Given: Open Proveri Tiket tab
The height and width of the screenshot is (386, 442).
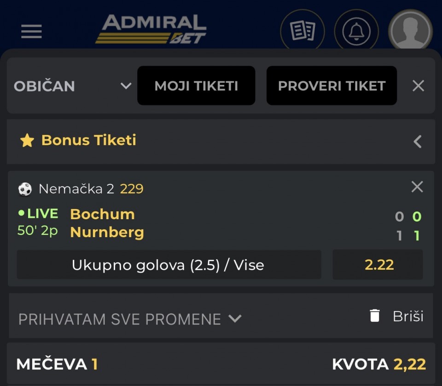Looking at the screenshot, I should point(331,86).
